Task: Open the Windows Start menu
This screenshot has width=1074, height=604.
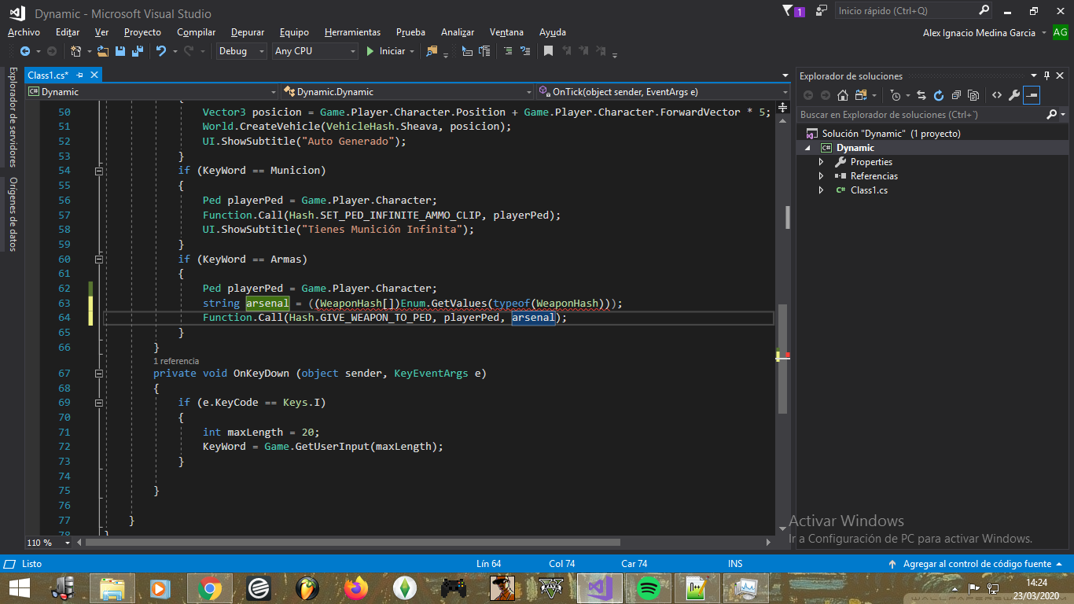Action: coord(20,587)
